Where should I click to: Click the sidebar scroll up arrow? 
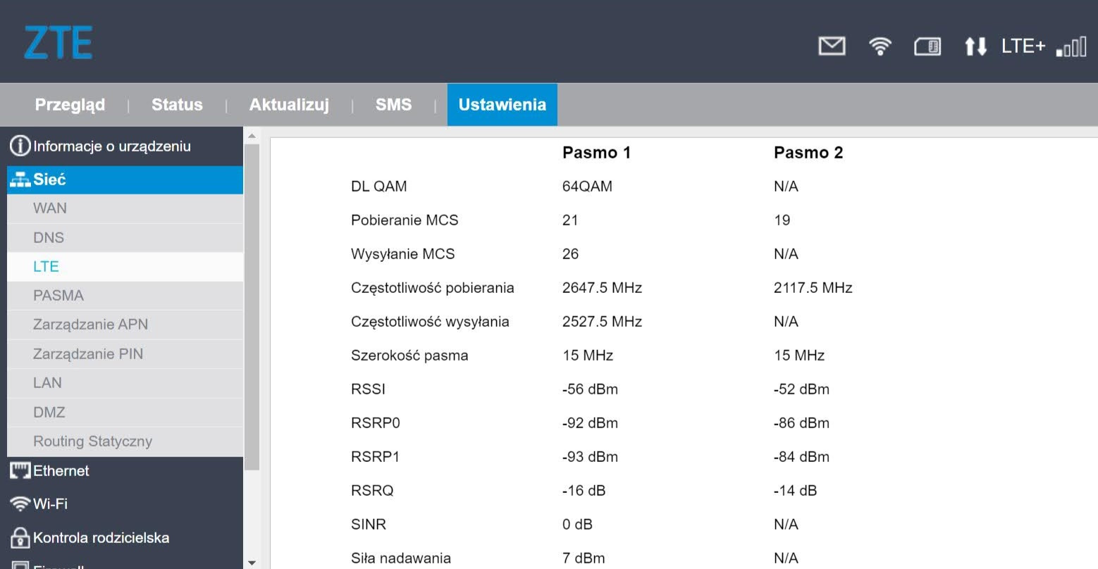point(252,135)
